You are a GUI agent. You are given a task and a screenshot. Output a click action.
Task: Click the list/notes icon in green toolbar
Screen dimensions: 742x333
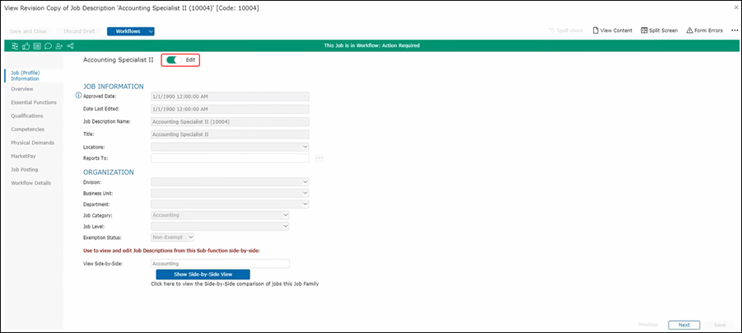point(37,46)
